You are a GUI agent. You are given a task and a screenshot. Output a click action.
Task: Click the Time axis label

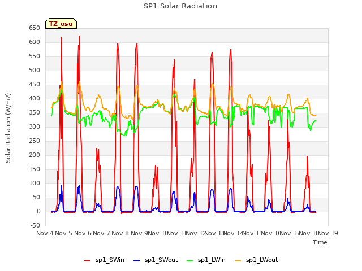point(320,242)
